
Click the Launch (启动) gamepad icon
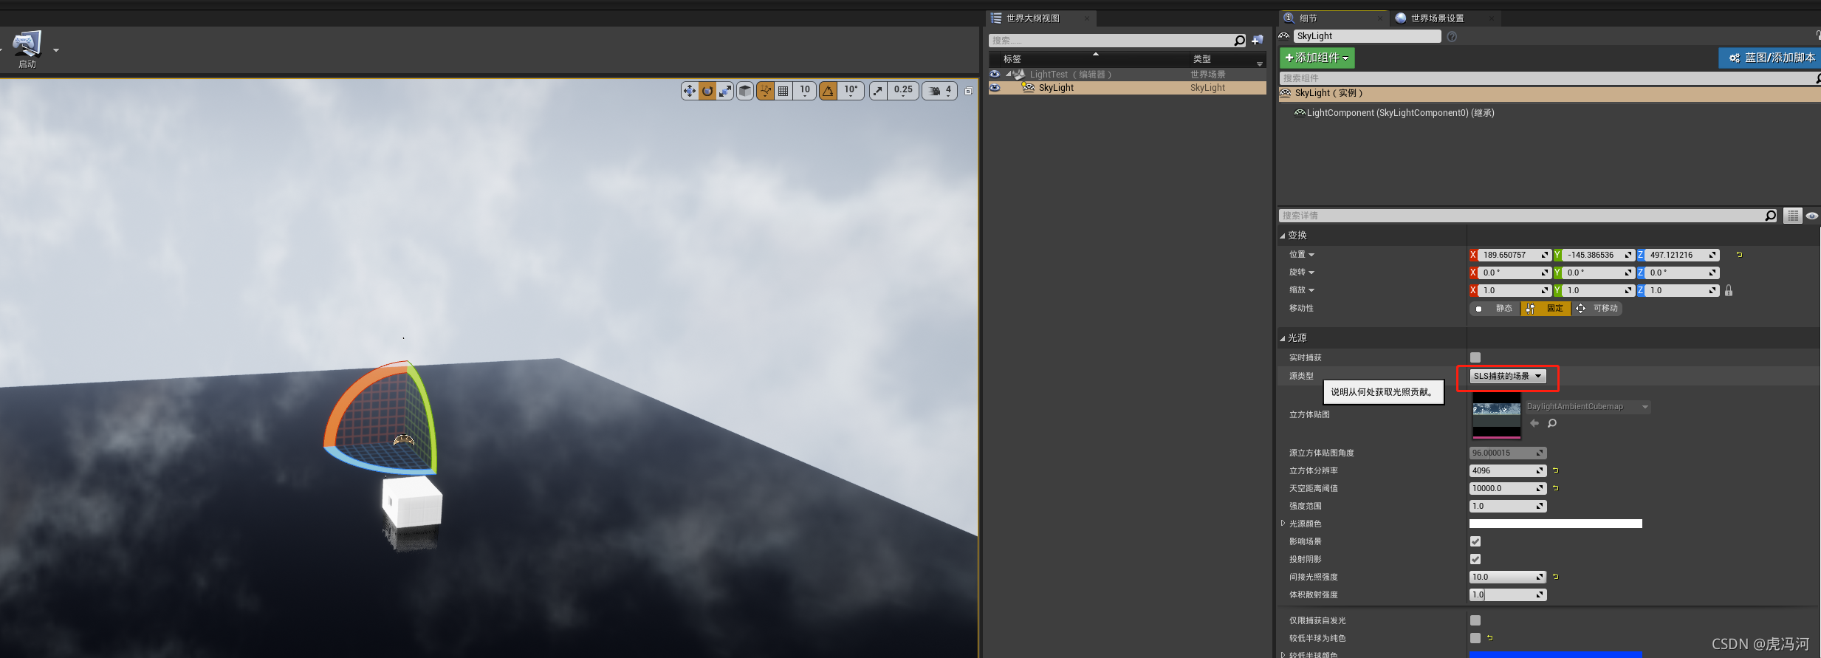click(27, 44)
